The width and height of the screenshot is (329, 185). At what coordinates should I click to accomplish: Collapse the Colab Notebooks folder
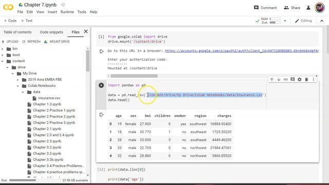pyautogui.click(x=17, y=86)
